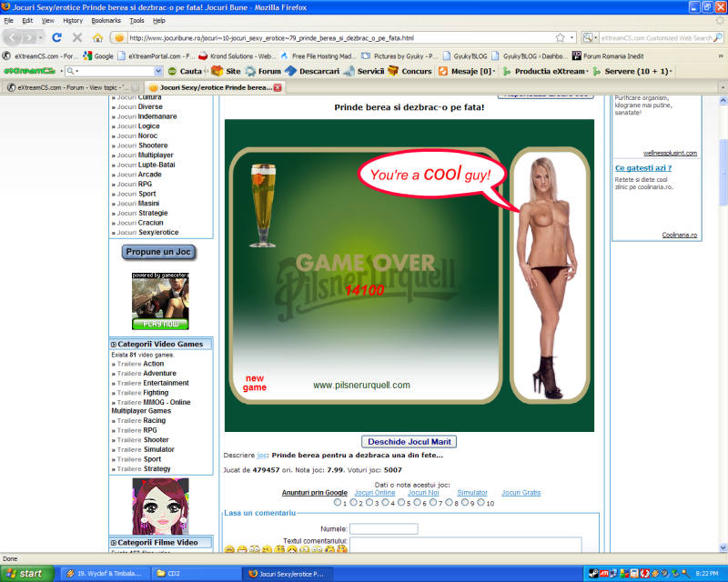
Task: Click the Numele input field
Action: point(383,529)
